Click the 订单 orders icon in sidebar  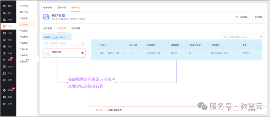4,33
